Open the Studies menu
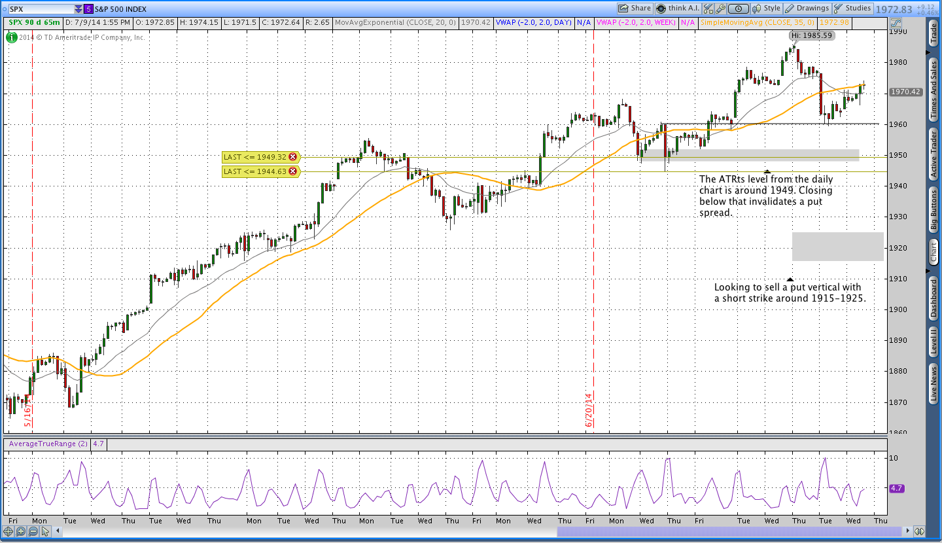Image resolution: width=942 pixels, height=543 pixels. tap(852, 9)
